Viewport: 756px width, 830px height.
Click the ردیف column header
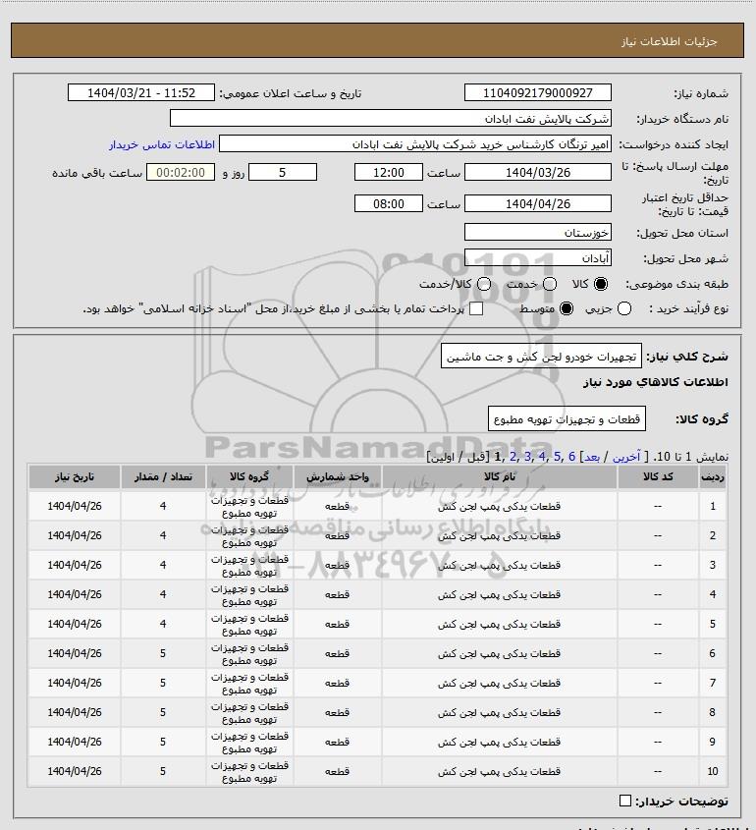[x=713, y=477]
